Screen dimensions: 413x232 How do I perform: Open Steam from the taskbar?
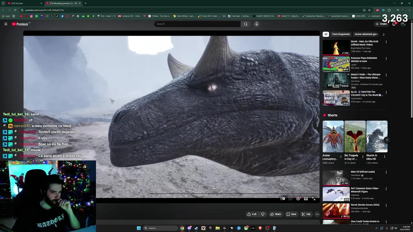pyautogui.click(x=196, y=228)
